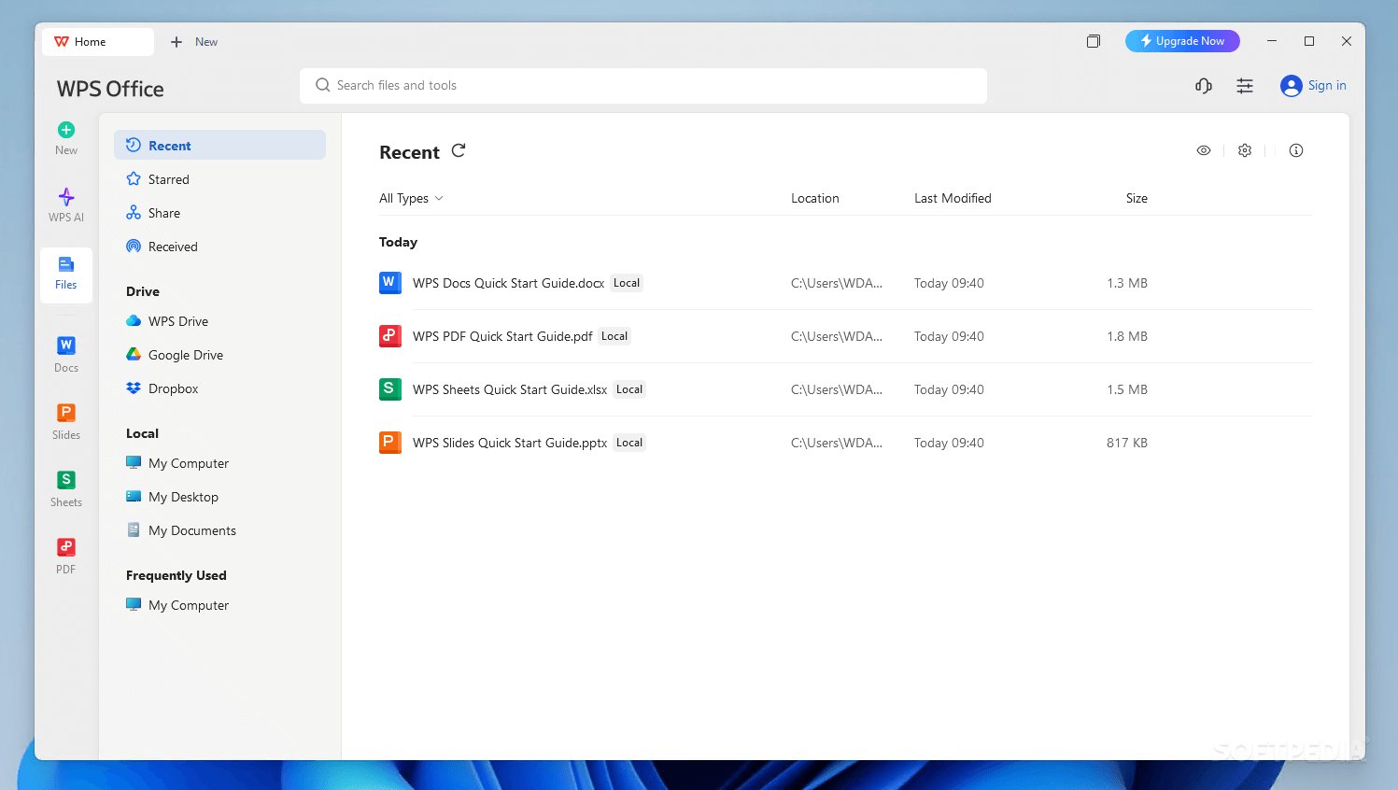Click the 817 KB size value
The image size is (1398, 790).
(1127, 443)
